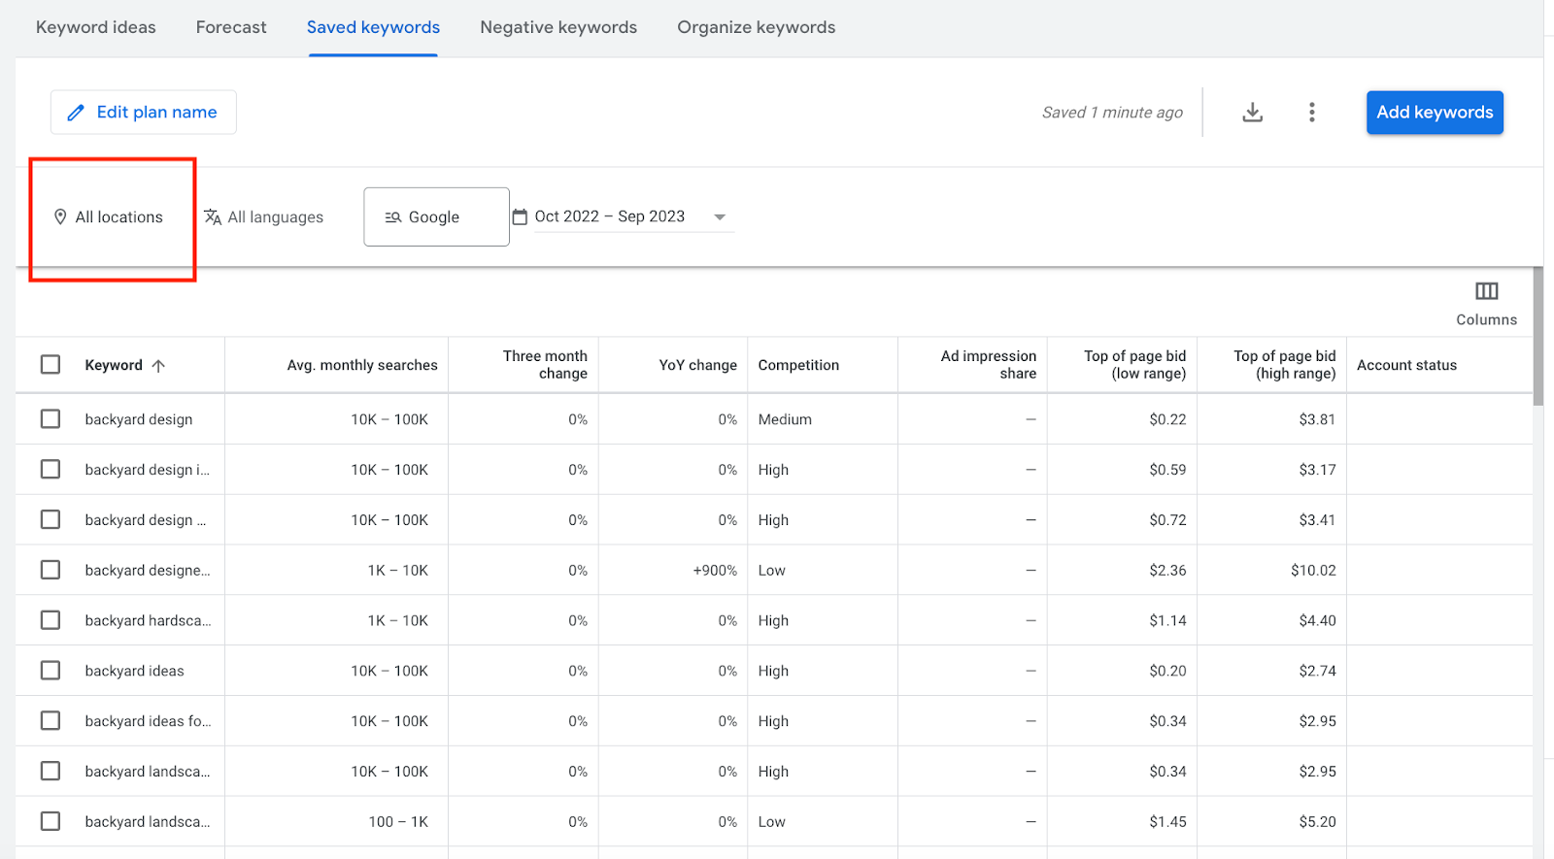This screenshot has height=859, width=1554.
Task: Click the 'backyard design' keyword text
Action: click(139, 419)
